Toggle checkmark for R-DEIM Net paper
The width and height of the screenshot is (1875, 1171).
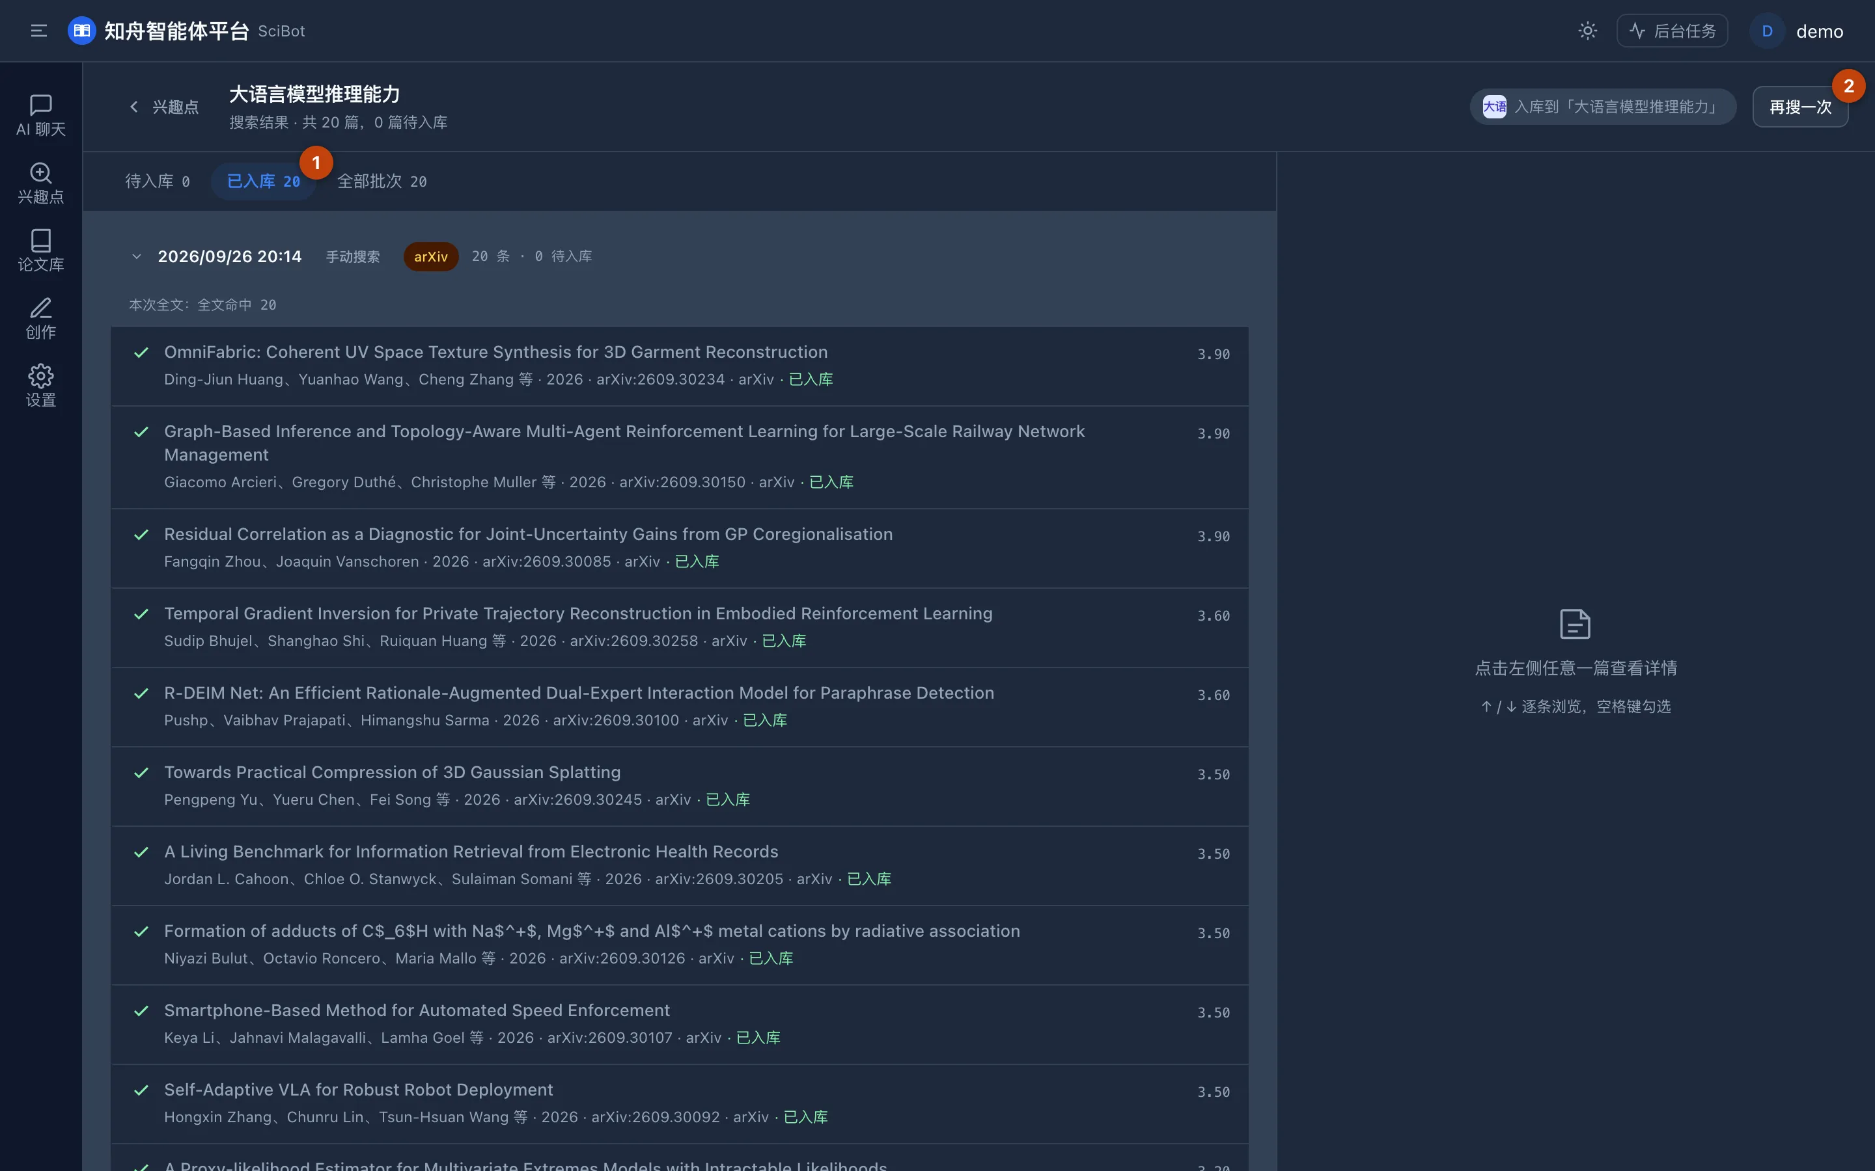(141, 693)
